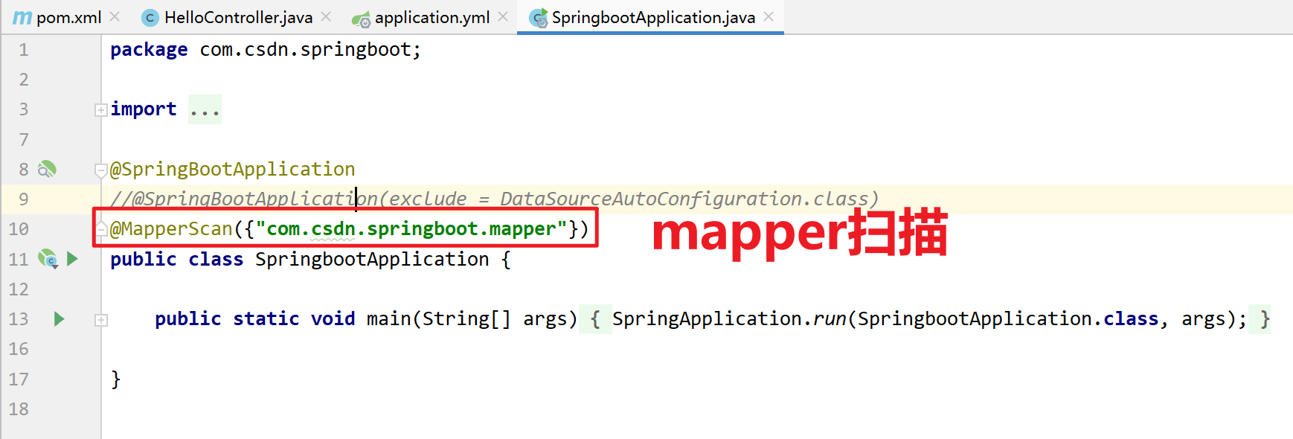The height and width of the screenshot is (439, 1293).
Task: Click the SpringbootApplication class name on line 11
Action: [372, 260]
